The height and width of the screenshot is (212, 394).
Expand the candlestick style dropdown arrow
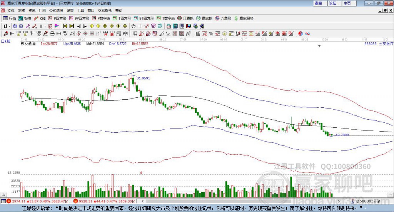45,26
